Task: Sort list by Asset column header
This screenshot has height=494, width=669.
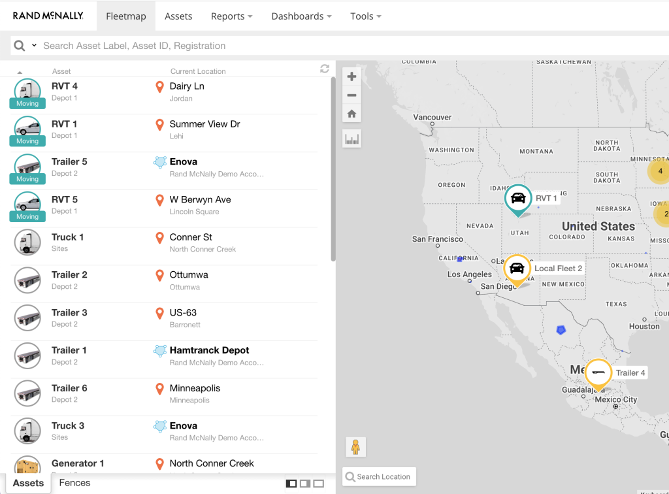Action: point(61,71)
